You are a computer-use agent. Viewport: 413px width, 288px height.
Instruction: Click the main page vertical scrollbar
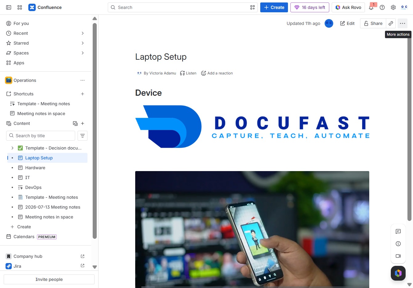[x=409, y=122]
